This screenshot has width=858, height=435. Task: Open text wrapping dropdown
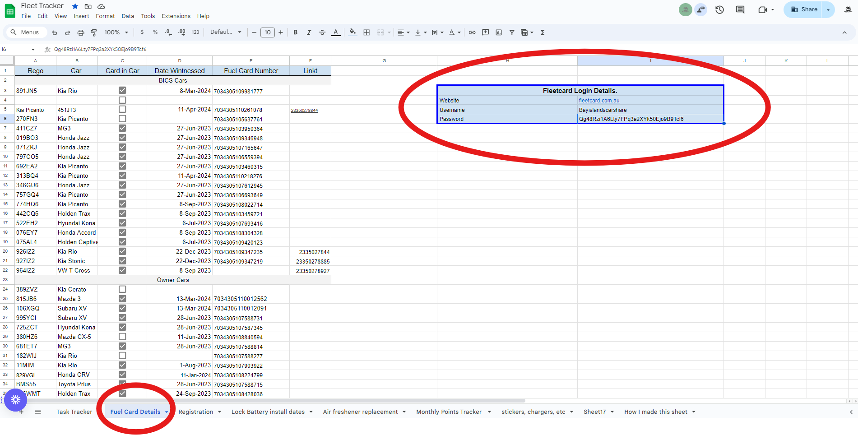(437, 32)
